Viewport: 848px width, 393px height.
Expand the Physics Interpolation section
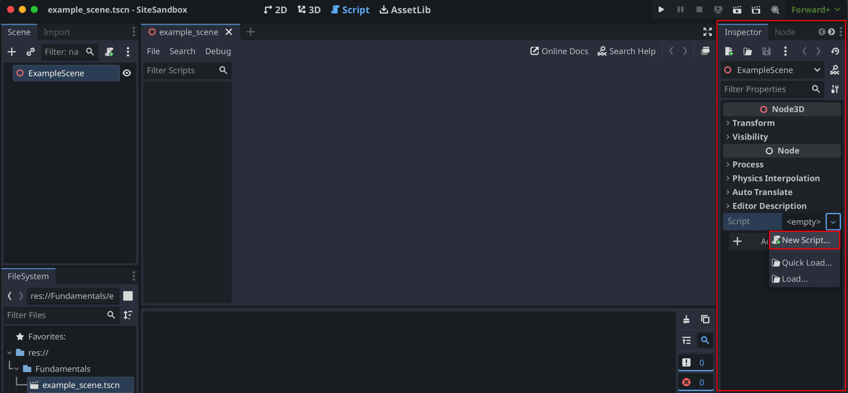[776, 178]
